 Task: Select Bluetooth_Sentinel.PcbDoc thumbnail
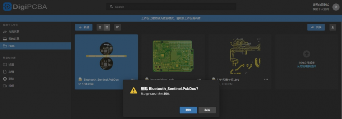pyautogui.click(x=106, y=56)
